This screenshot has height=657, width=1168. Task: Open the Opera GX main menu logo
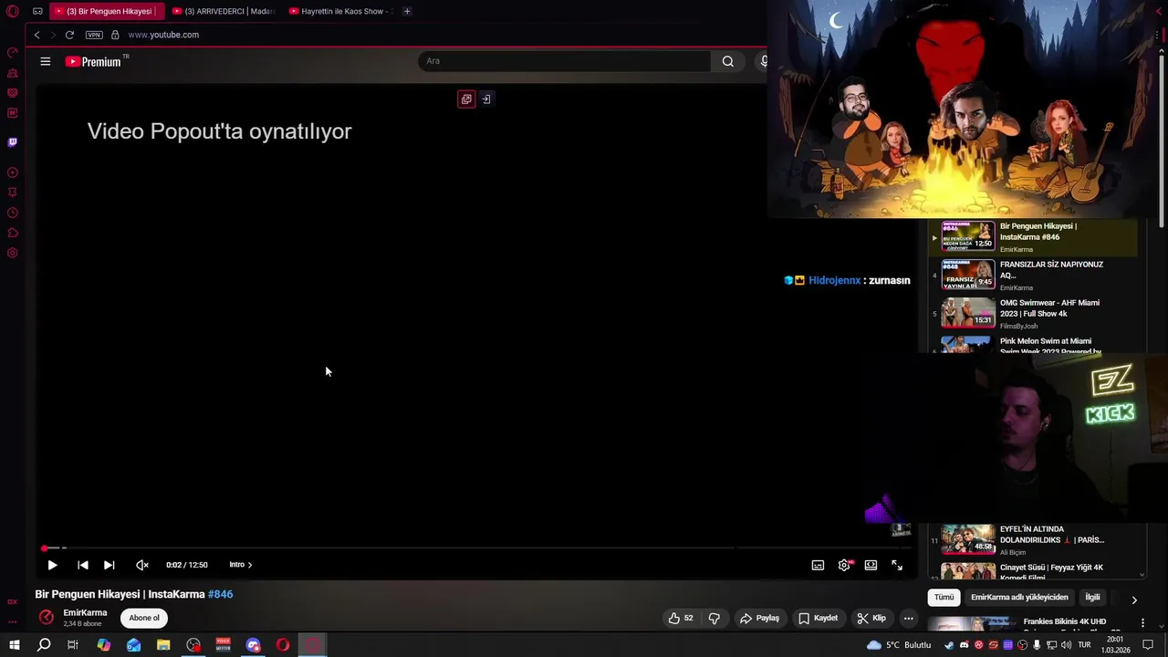point(13,12)
